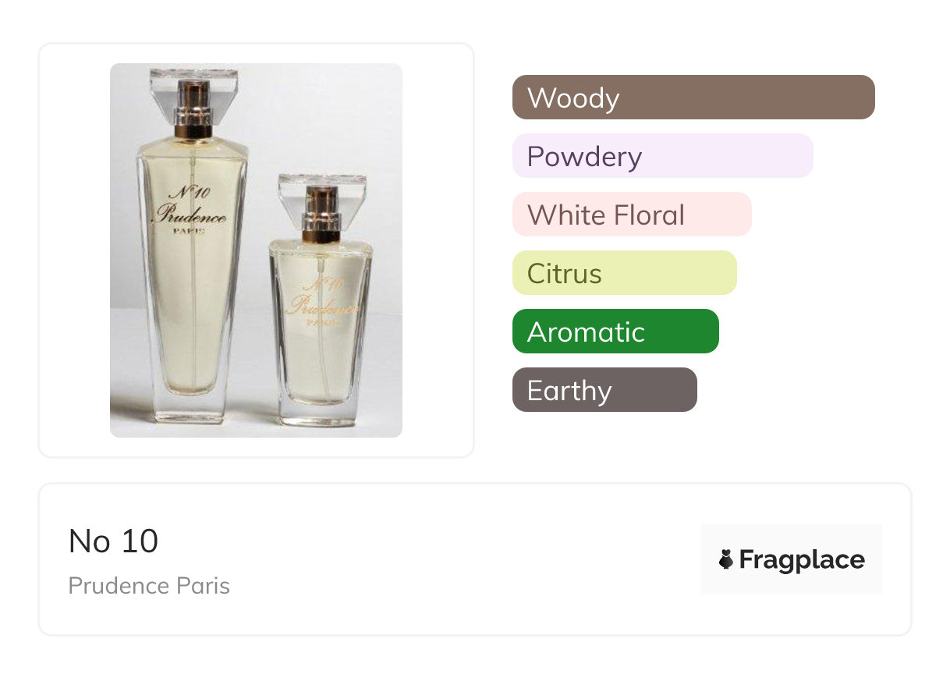Image resolution: width=950 pixels, height=674 pixels.
Task: Click the gold sprayer collar on large bottle
Action: 193,129
